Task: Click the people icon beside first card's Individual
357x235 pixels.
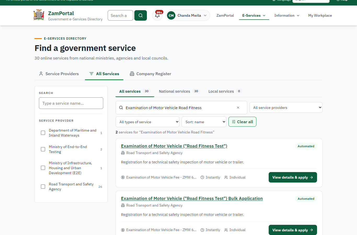Action: (226, 177)
